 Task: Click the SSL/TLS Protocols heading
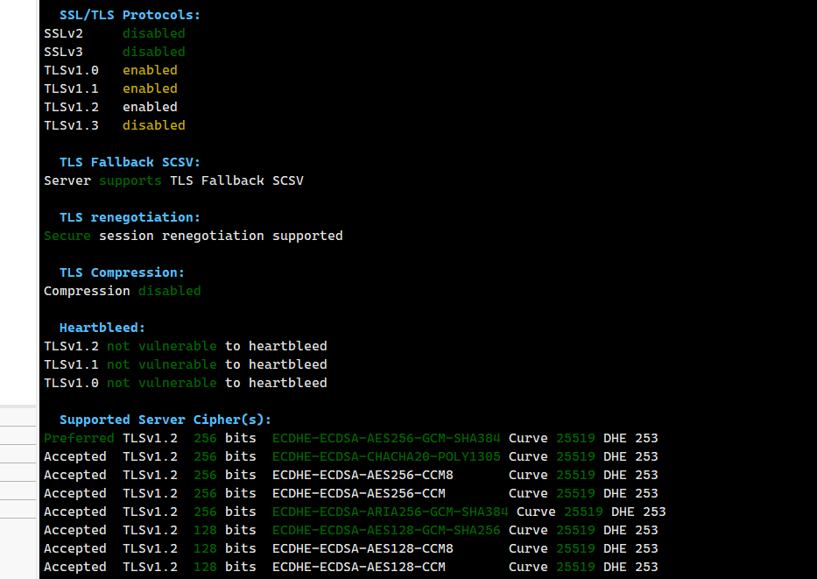pos(130,15)
